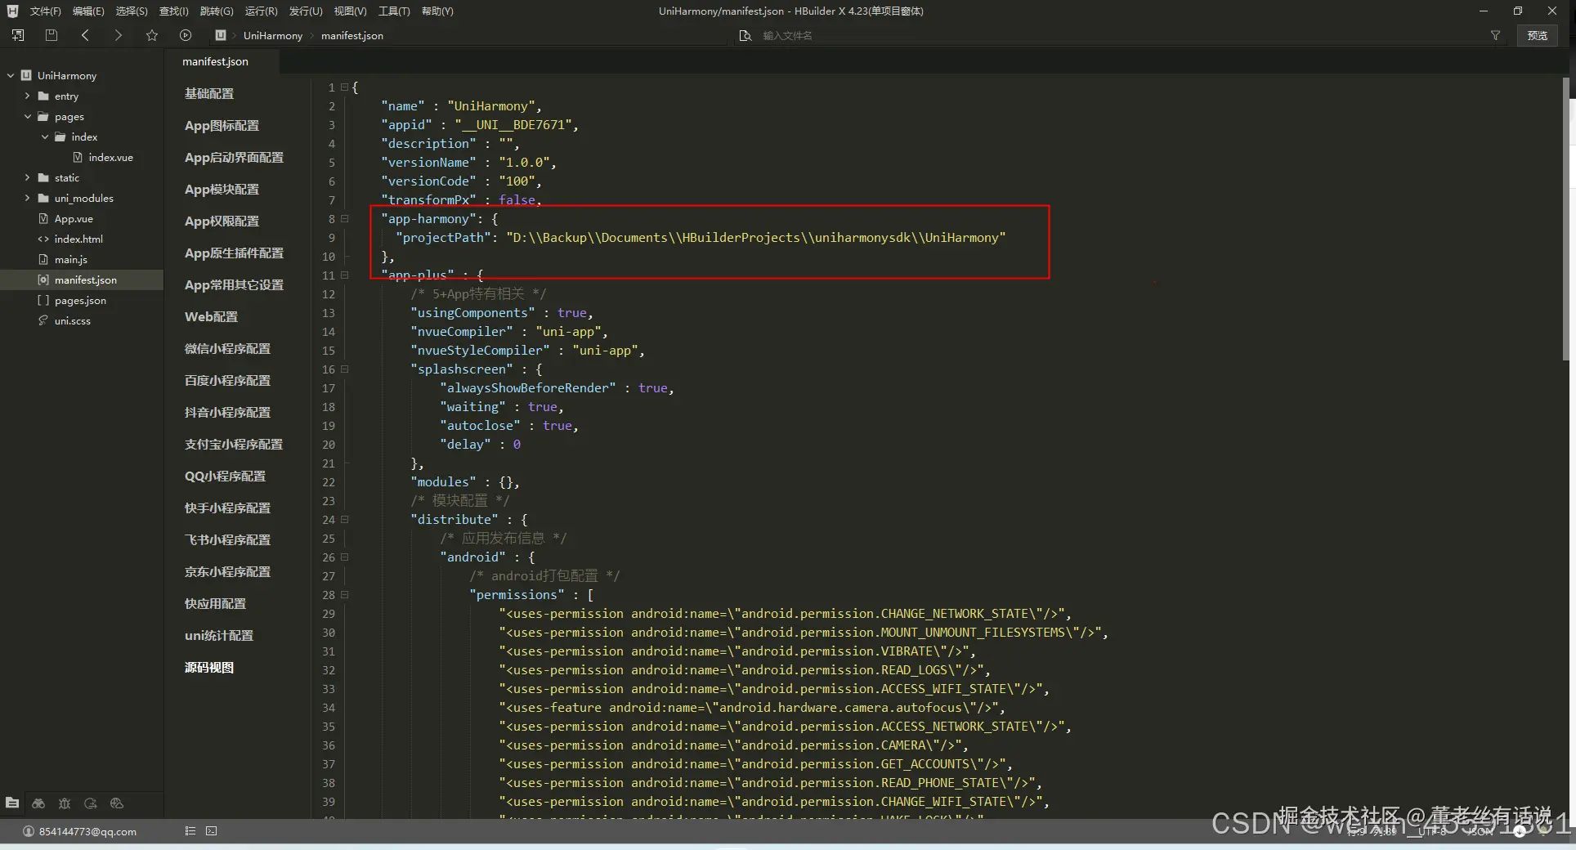Open the terminal icon in status bar

tap(212, 831)
